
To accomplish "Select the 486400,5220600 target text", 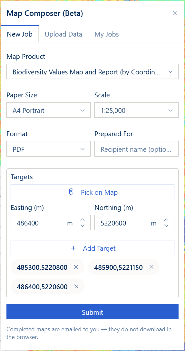I will pos(42,287).
